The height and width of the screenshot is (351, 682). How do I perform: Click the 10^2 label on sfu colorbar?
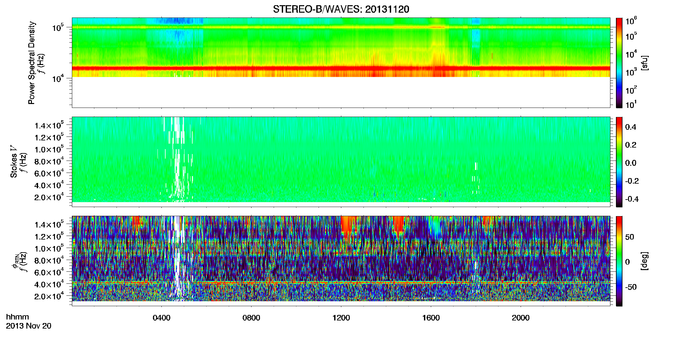631,90
